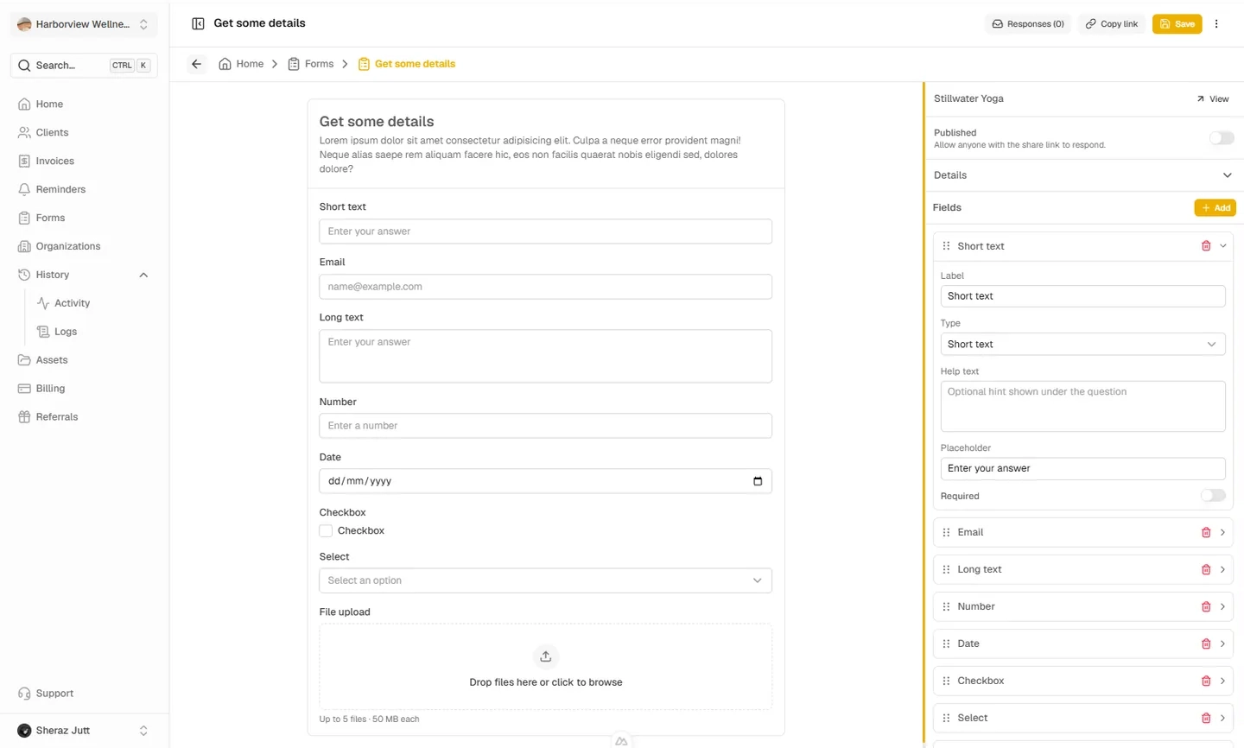Expand the Checkbox field settings
Image resolution: width=1244 pixels, height=748 pixels.
point(1222,681)
